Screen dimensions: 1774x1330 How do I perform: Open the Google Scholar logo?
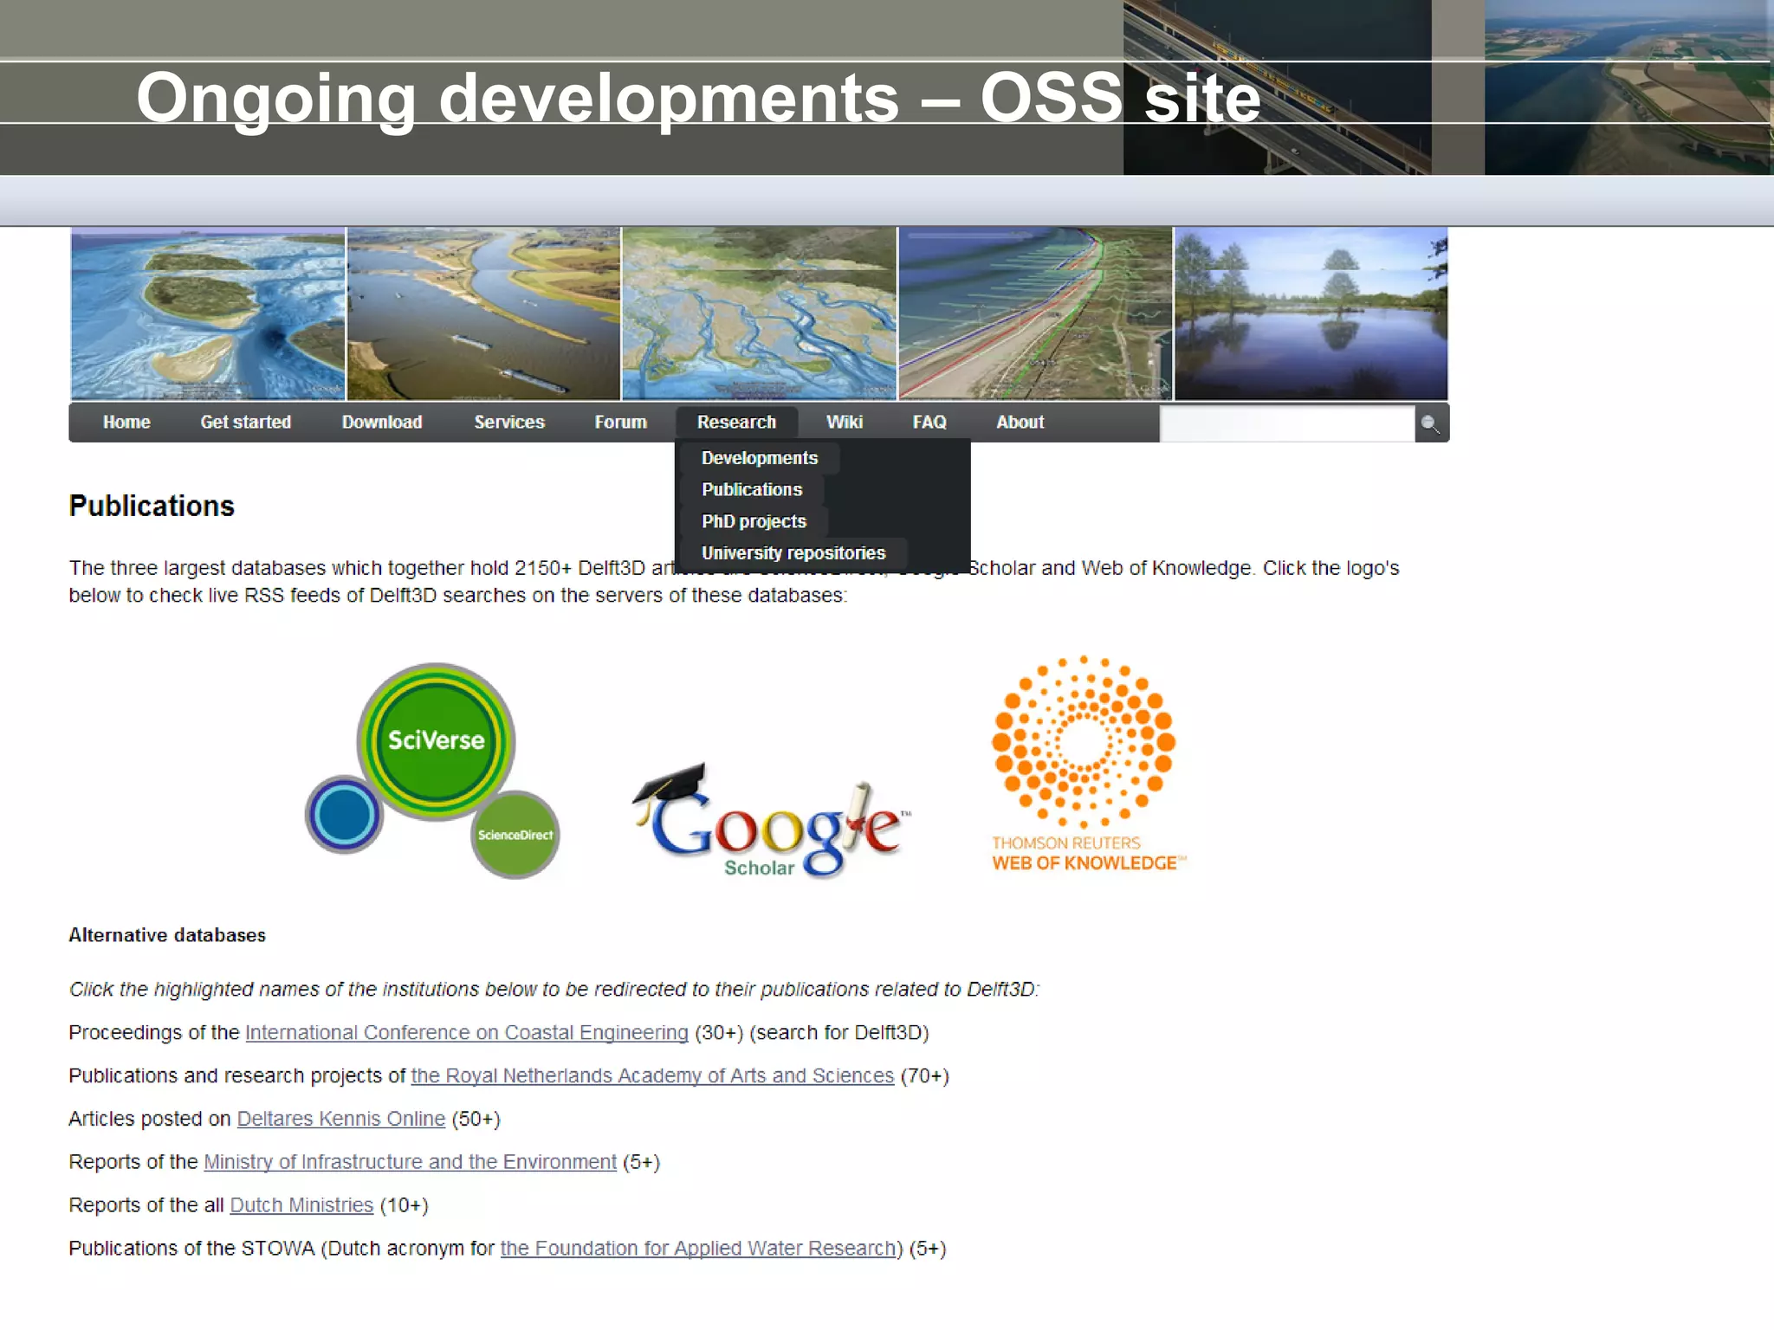[x=773, y=822]
